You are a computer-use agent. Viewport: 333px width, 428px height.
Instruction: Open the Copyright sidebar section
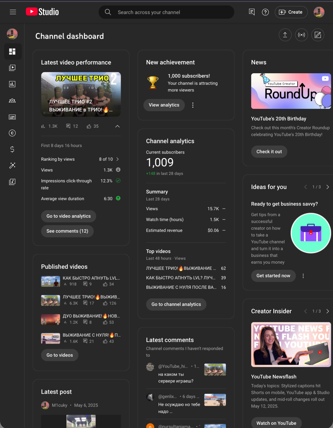[x=12, y=133]
